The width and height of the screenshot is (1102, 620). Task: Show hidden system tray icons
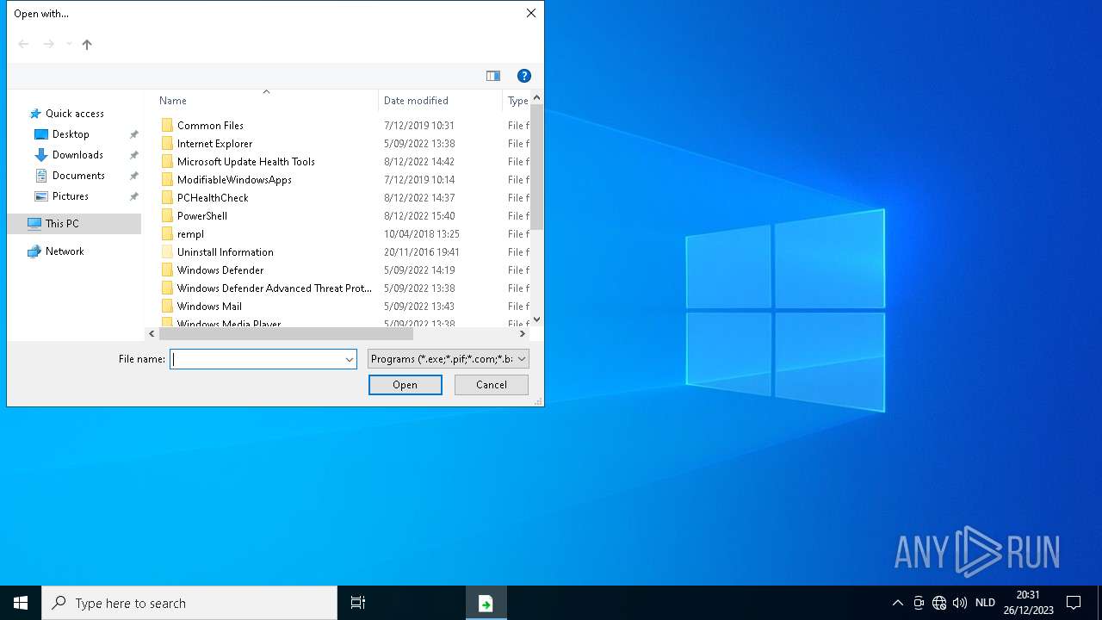coord(897,603)
